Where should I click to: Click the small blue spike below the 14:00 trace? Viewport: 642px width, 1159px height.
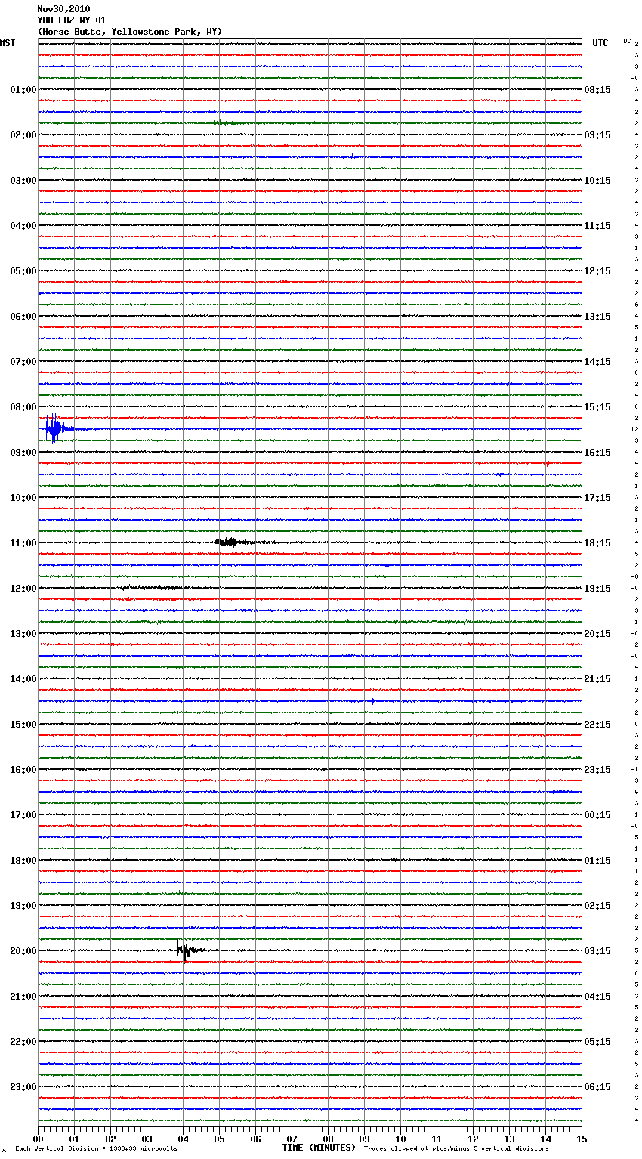372,701
